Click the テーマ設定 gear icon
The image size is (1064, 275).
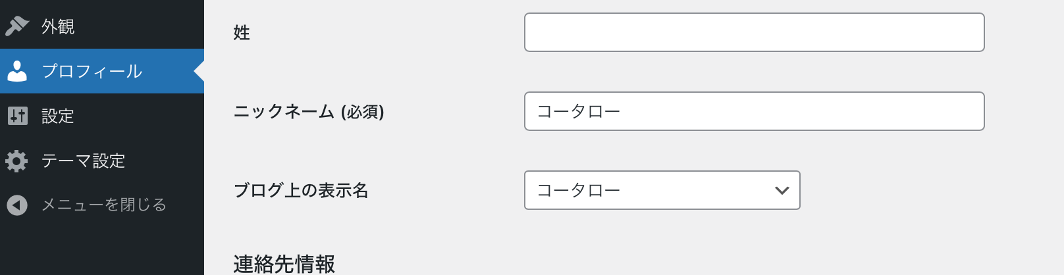pos(17,161)
